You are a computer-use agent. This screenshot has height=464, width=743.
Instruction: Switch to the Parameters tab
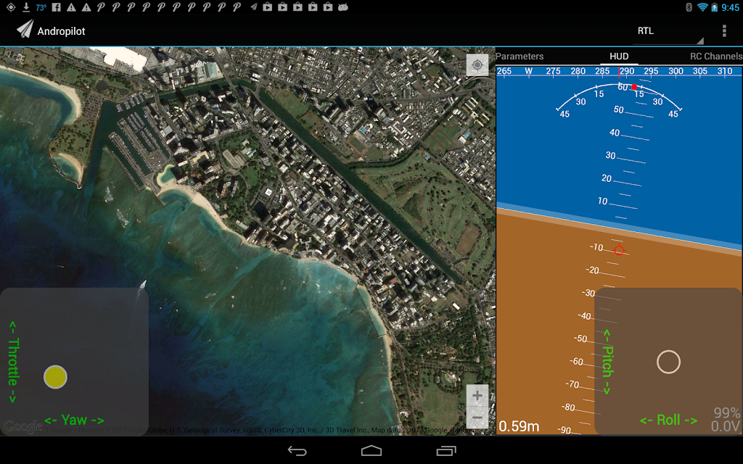[520, 57]
